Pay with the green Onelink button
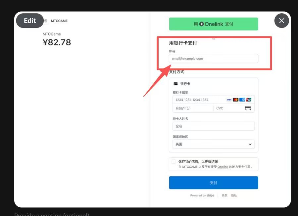The image size is (298, 216). pyautogui.click(x=214, y=24)
